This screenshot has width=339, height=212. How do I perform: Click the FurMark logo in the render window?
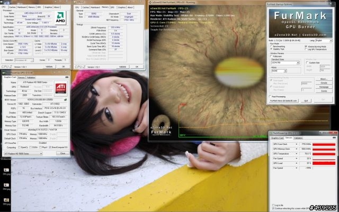(x=161, y=126)
